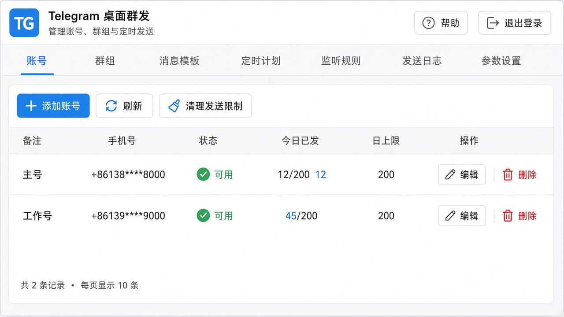Viewport: 564px width, 317px height.
Task: Select the 主号 remark cell
Action: (33, 175)
